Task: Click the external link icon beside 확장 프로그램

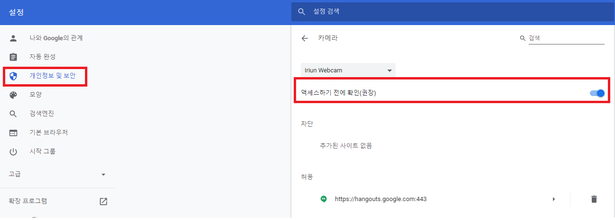Action: (x=103, y=201)
